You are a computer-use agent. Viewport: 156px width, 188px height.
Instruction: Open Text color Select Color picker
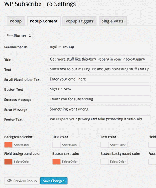(x=118, y=145)
